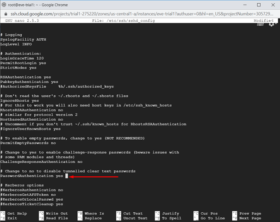Click the 'GNU nano 2.5.3' header text

tap(22, 21)
